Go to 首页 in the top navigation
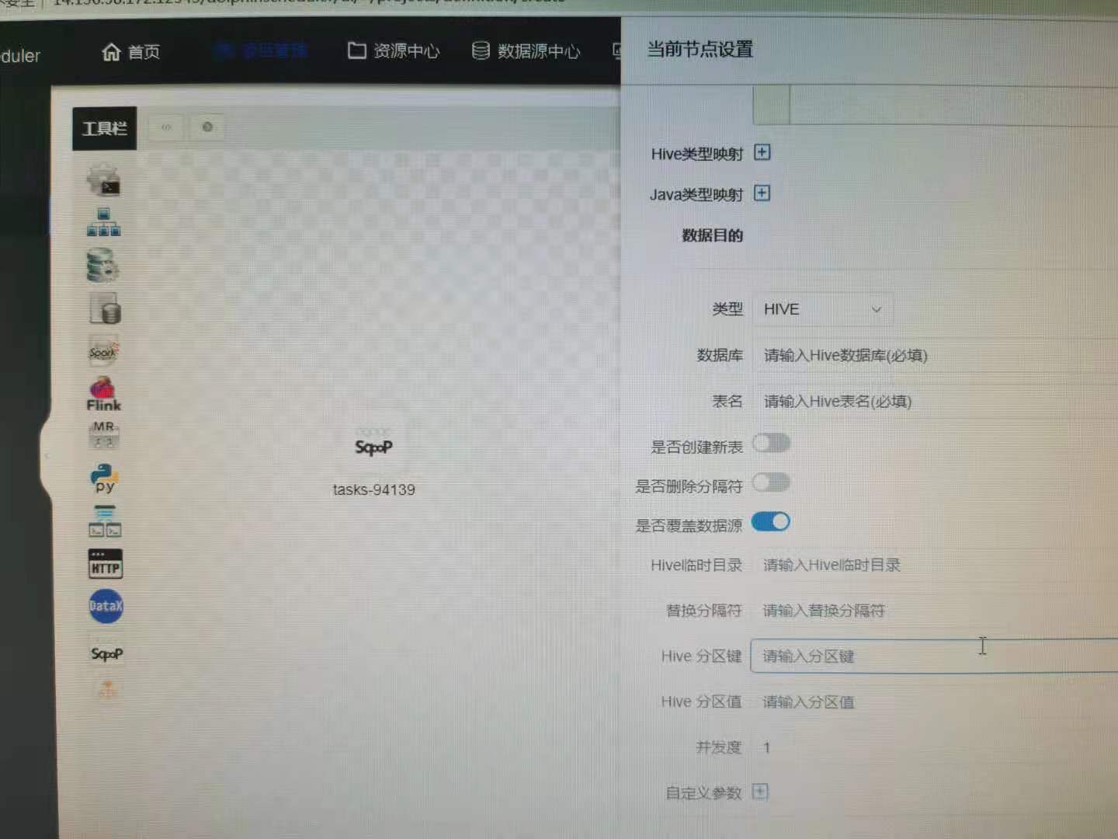The image size is (1118, 839). tap(130, 51)
